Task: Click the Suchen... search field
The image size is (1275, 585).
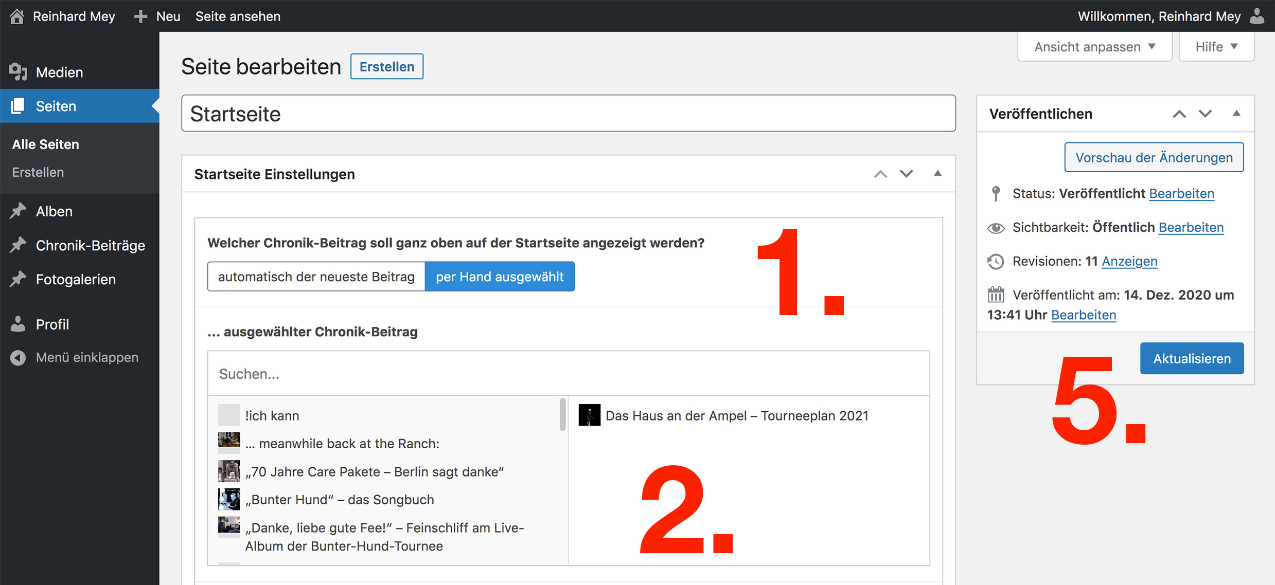Action: click(569, 374)
